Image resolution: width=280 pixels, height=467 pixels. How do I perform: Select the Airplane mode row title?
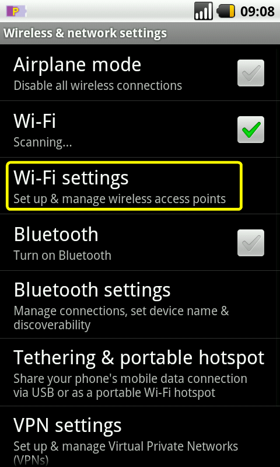pos(78,65)
